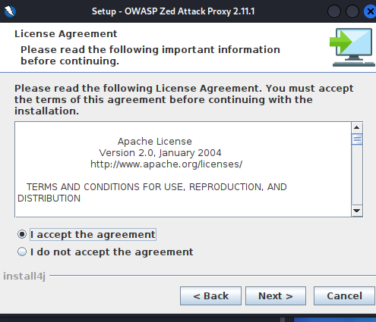
Task: Go back with the Back button
Action: [x=210, y=295]
